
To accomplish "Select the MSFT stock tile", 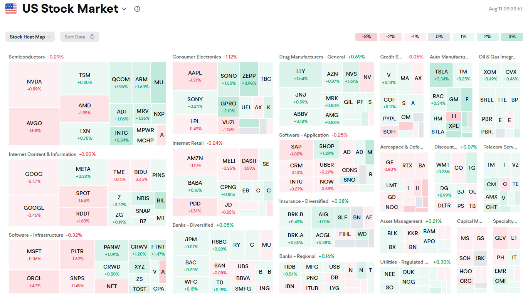I will coord(34,255).
